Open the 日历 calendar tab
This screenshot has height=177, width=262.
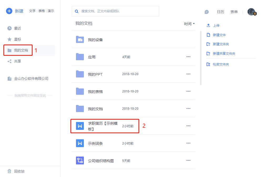pyautogui.click(x=221, y=12)
